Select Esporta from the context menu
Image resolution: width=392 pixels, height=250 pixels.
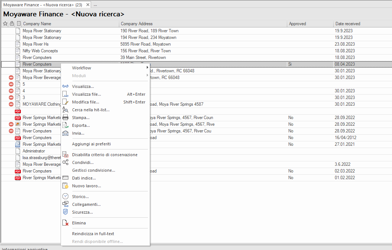[x=83, y=125]
